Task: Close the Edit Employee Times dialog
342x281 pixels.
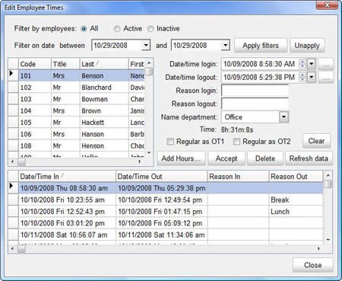Action: click(313, 265)
